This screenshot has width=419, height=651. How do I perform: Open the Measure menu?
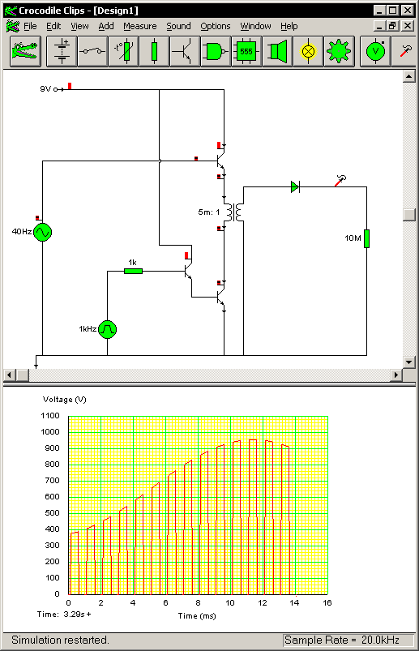click(x=140, y=26)
